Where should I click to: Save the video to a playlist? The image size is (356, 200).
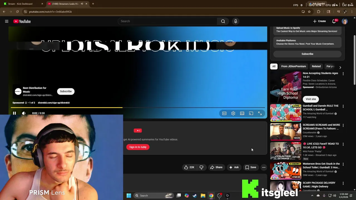(x=251, y=167)
